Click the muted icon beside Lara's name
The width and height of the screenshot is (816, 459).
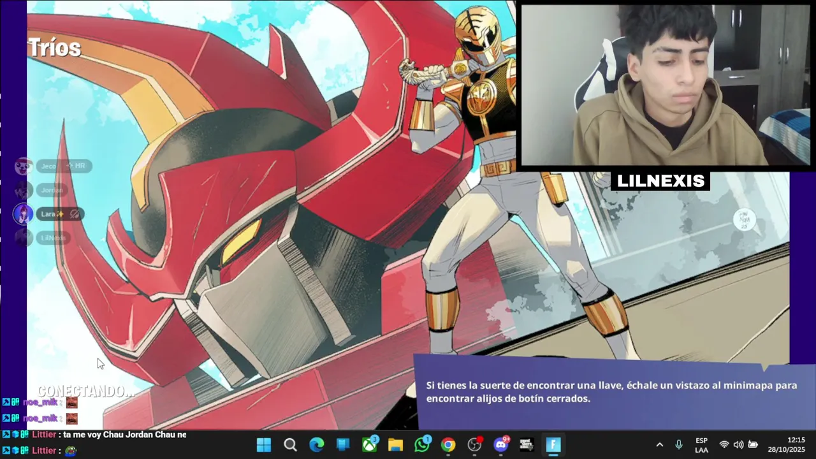click(x=75, y=214)
